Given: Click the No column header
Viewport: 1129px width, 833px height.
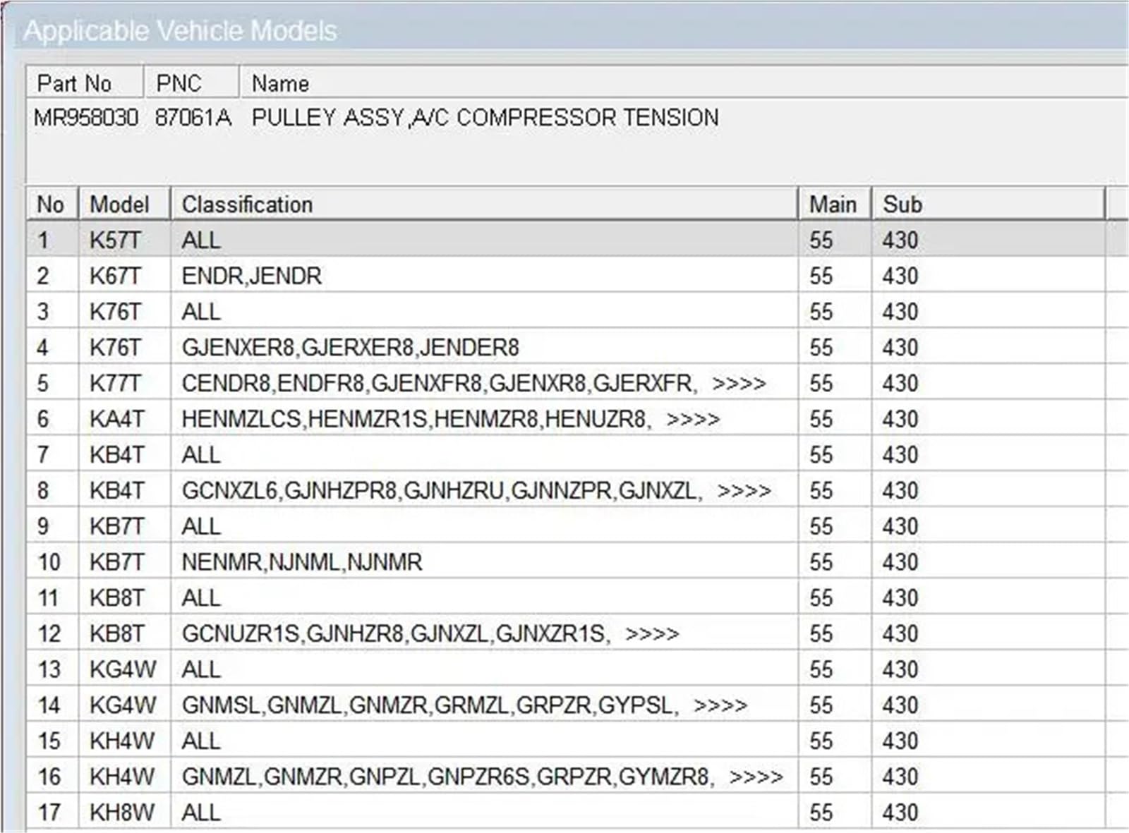Looking at the screenshot, I should coord(52,205).
